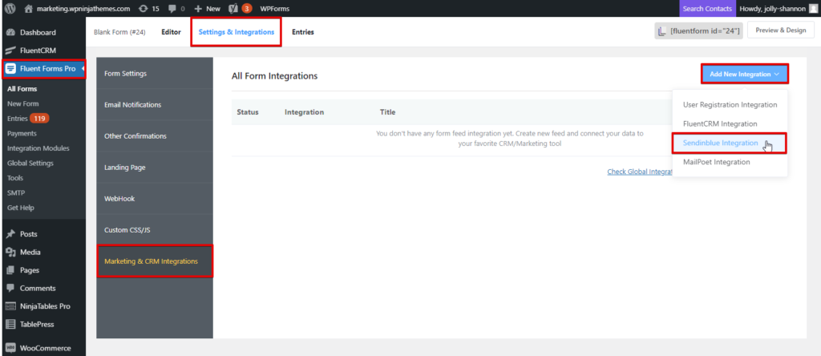
Task: Click the Comments sidebar icon
Action: pyautogui.click(x=10, y=289)
